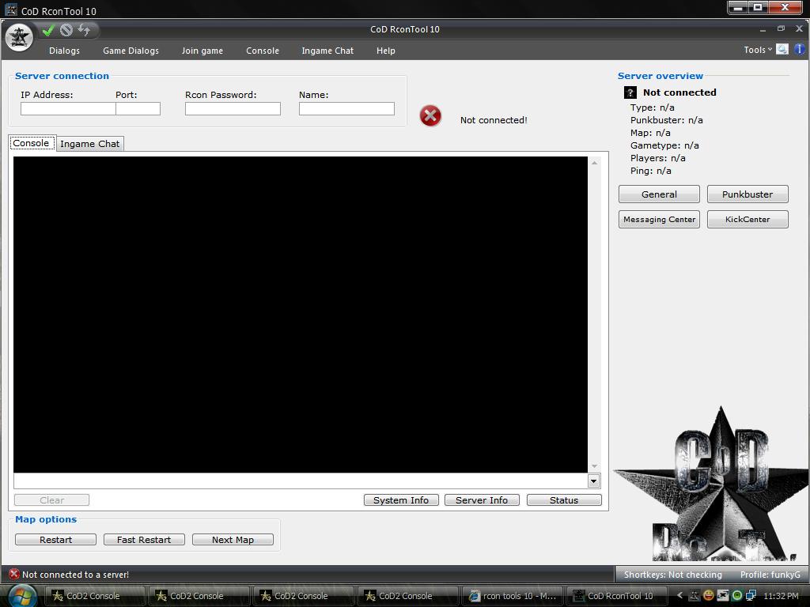Click the Clear console button
The image size is (810, 607).
pos(51,500)
